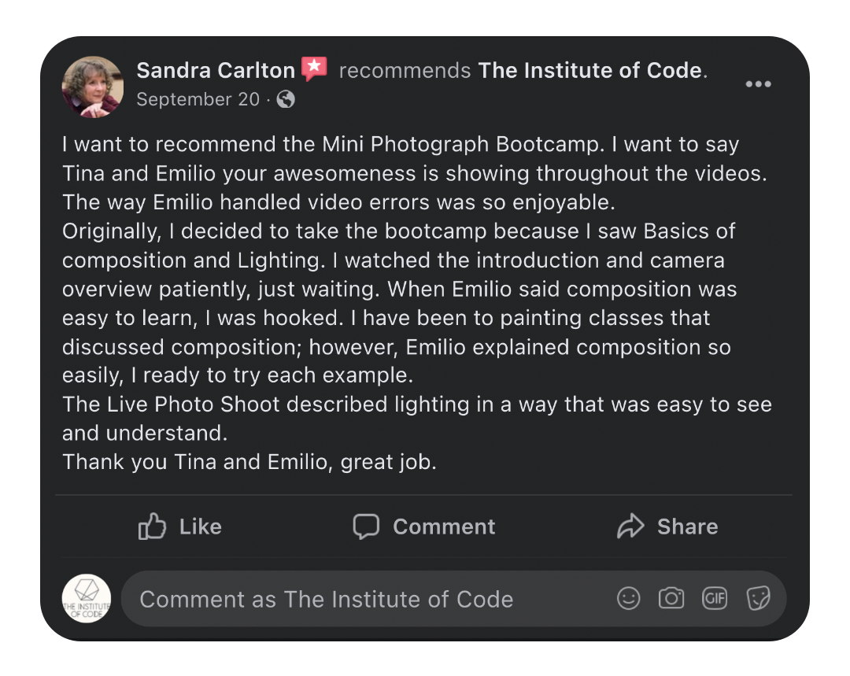
Task: Click Sandra Carlton's profile picture
Action: point(93,87)
